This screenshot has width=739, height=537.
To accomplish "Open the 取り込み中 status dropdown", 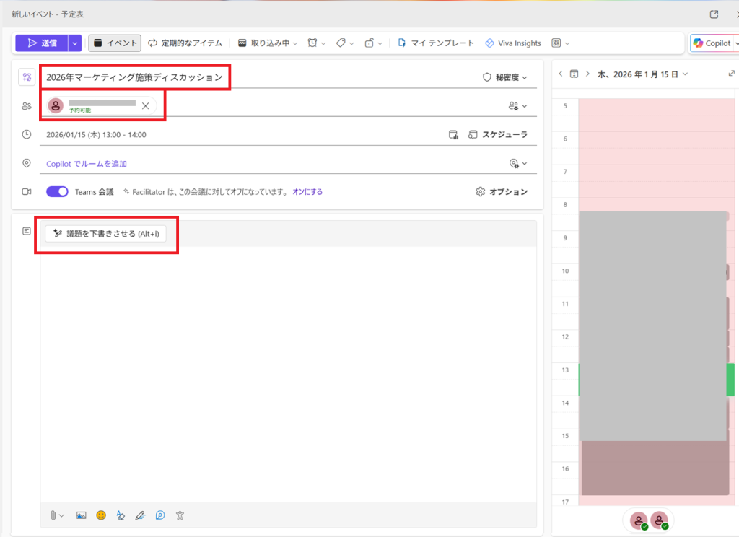I will pyautogui.click(x=268, y=43).
